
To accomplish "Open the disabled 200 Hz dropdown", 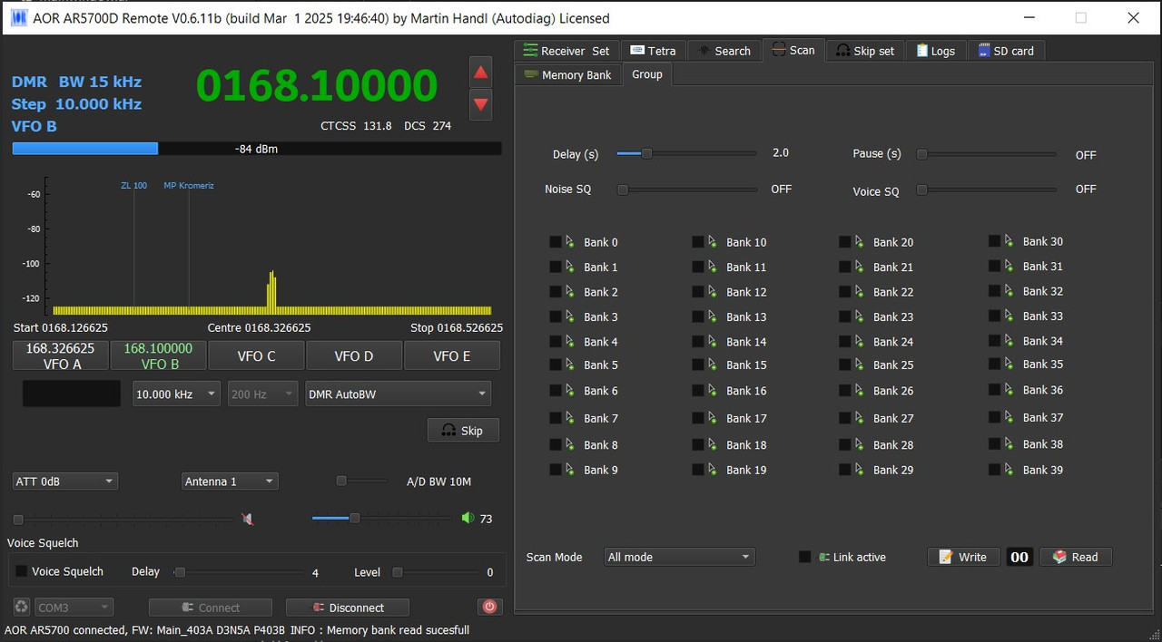I will coord(263,394).
